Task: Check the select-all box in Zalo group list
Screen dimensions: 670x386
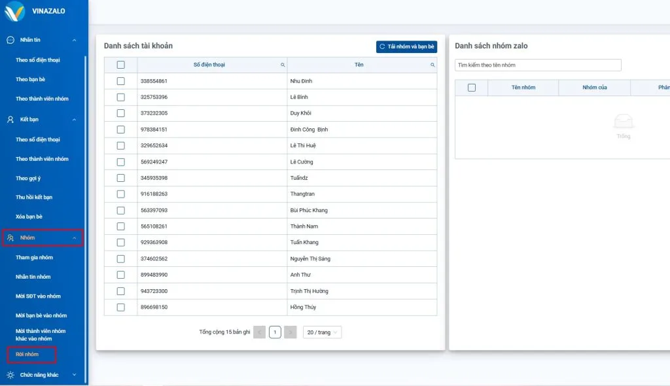Action: [x=472, y=88]
